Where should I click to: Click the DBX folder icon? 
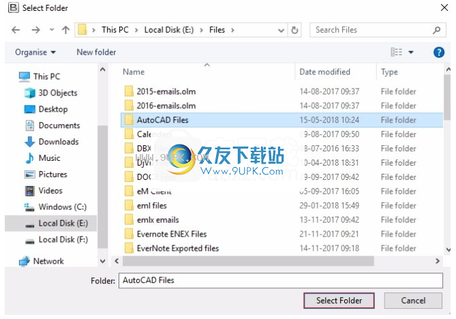point(129,149)
